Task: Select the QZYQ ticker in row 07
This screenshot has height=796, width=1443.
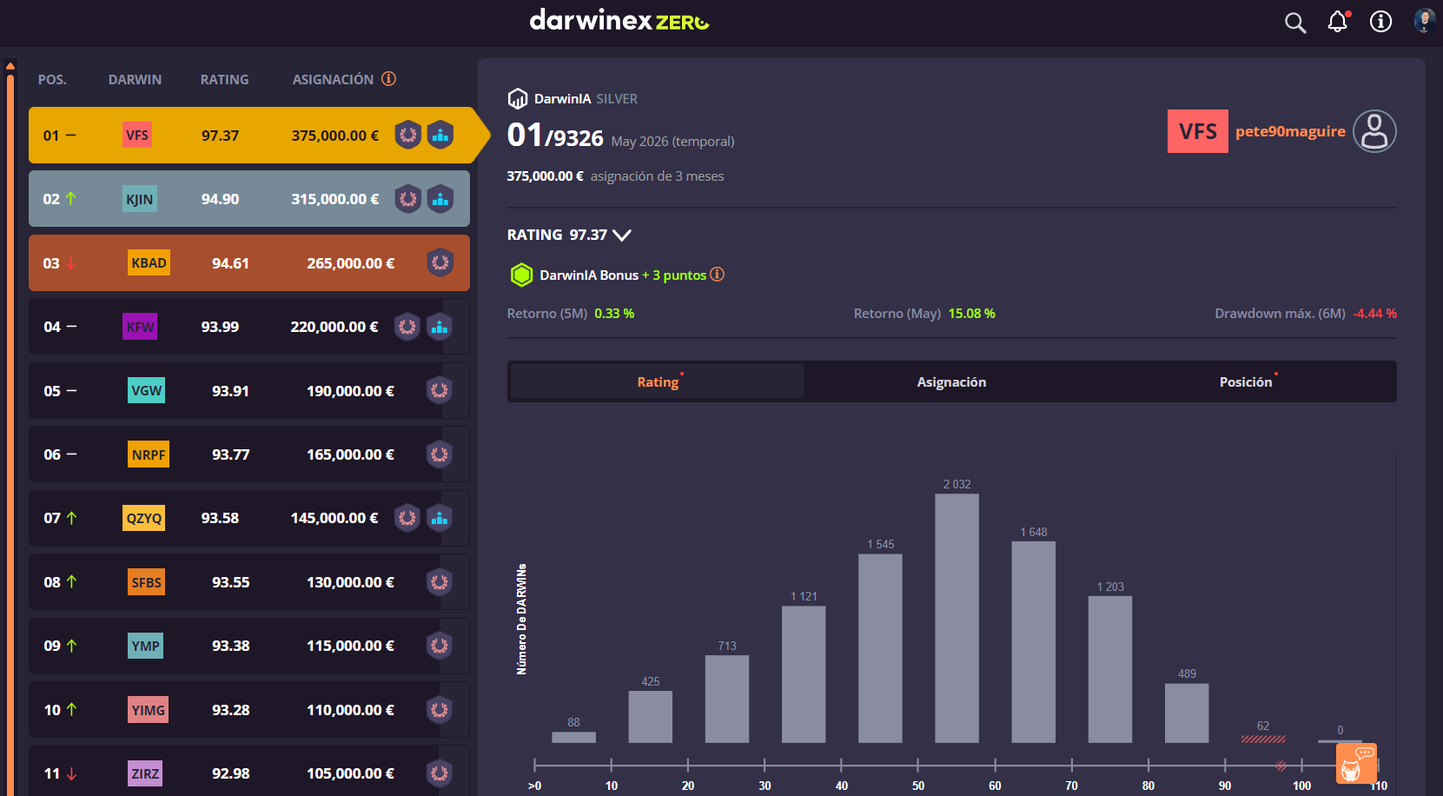Action: tap(143, 518)
